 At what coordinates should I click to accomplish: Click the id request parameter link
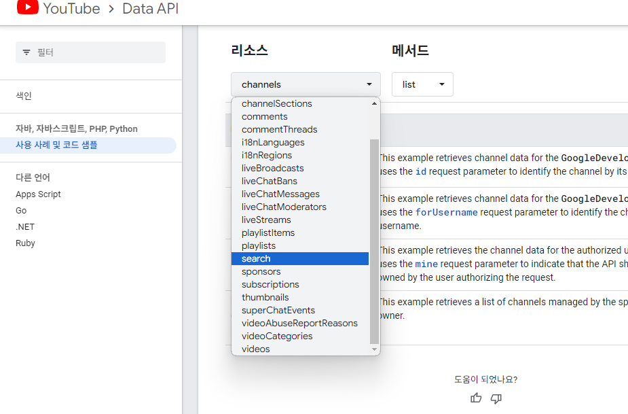point(420,172)
